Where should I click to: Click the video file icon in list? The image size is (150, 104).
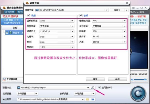tap(10, 32)
